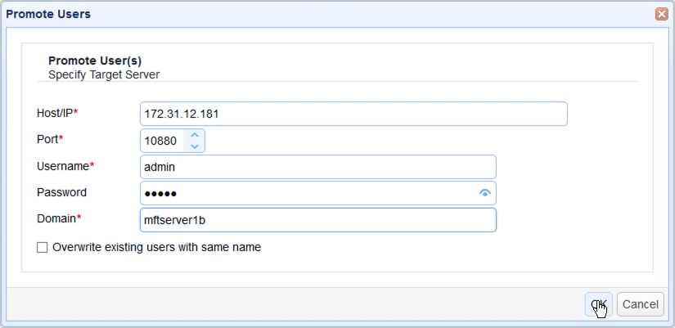Screen dimensions: 675x328
Task: Cancel the Promote Users dialog
Action: (639, 304)
